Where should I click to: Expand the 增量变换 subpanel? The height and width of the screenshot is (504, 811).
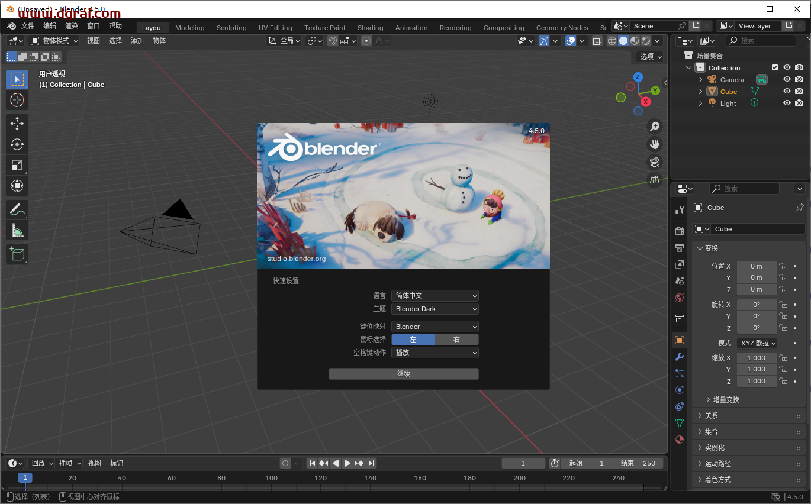726,400
